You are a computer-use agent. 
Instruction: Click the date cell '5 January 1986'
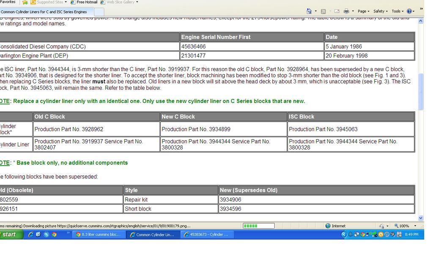pos(370,47)
